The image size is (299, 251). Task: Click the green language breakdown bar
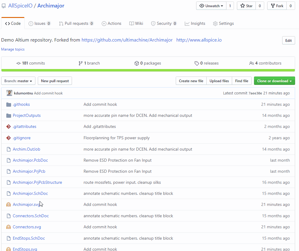click(148, 70)
